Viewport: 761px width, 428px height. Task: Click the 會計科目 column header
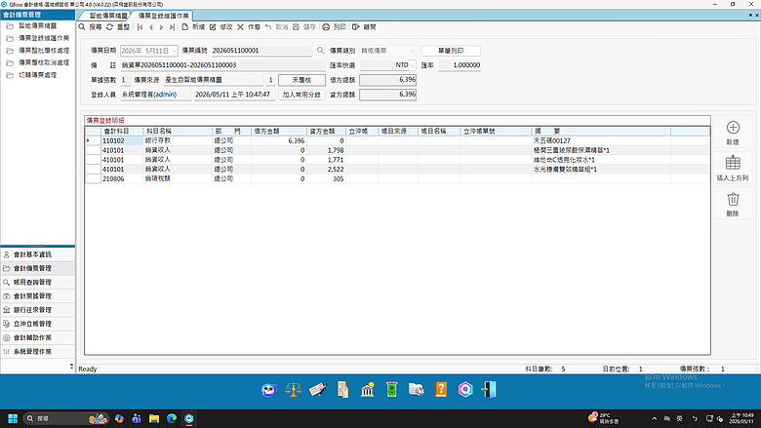coord(122,132)
